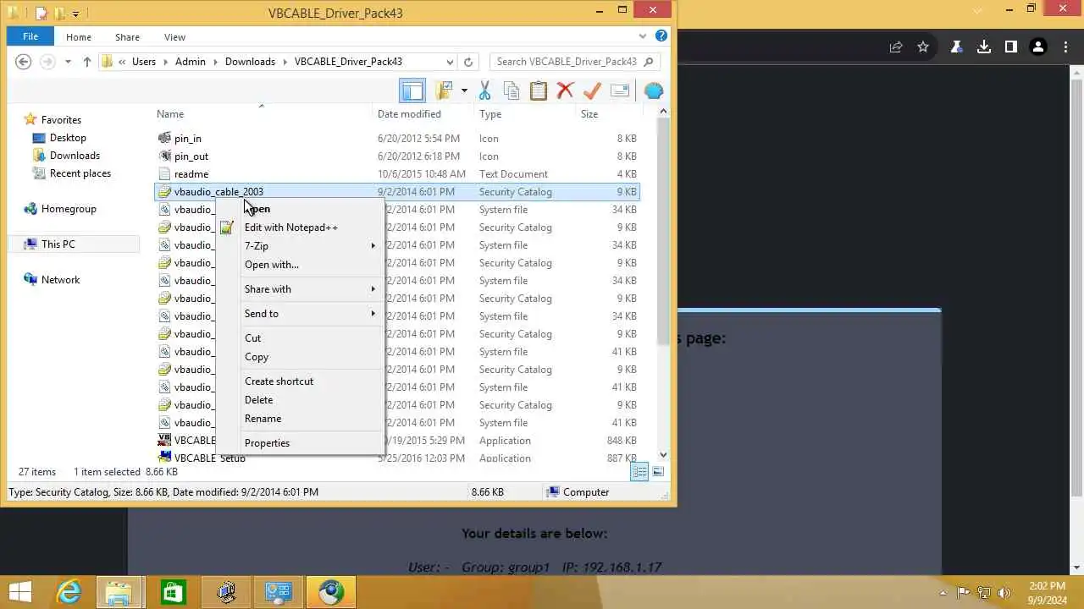Select the pin_in icon file
Viewport: 1084px width, 609px height.
(x=187, y=139)
